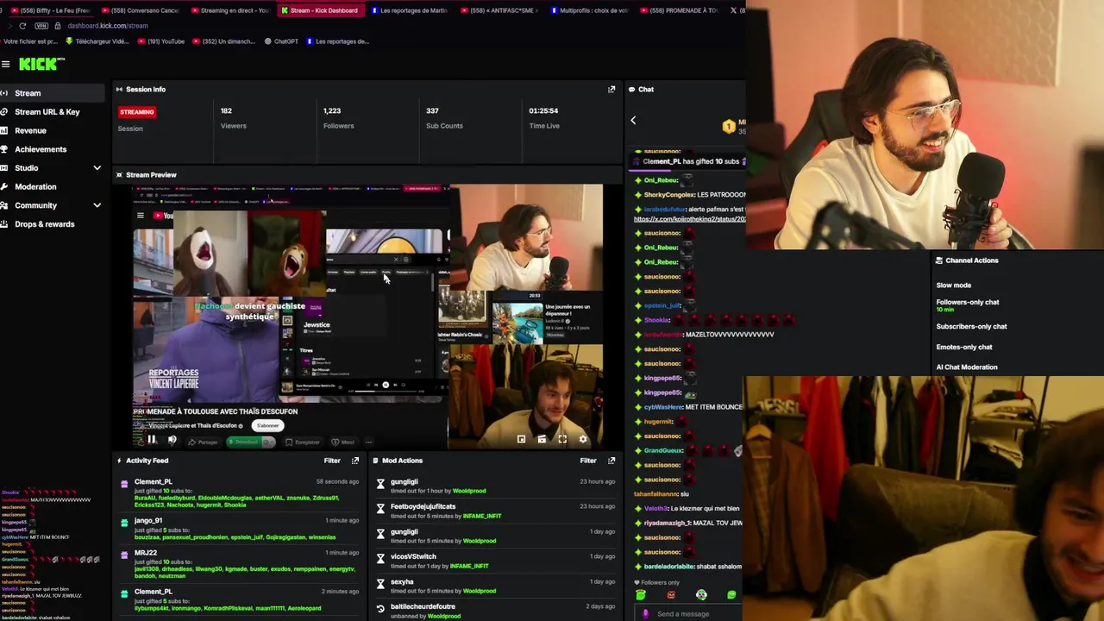
Task: Select the red emote below chat
Action: pyautogui.click(x=671, y=595)
